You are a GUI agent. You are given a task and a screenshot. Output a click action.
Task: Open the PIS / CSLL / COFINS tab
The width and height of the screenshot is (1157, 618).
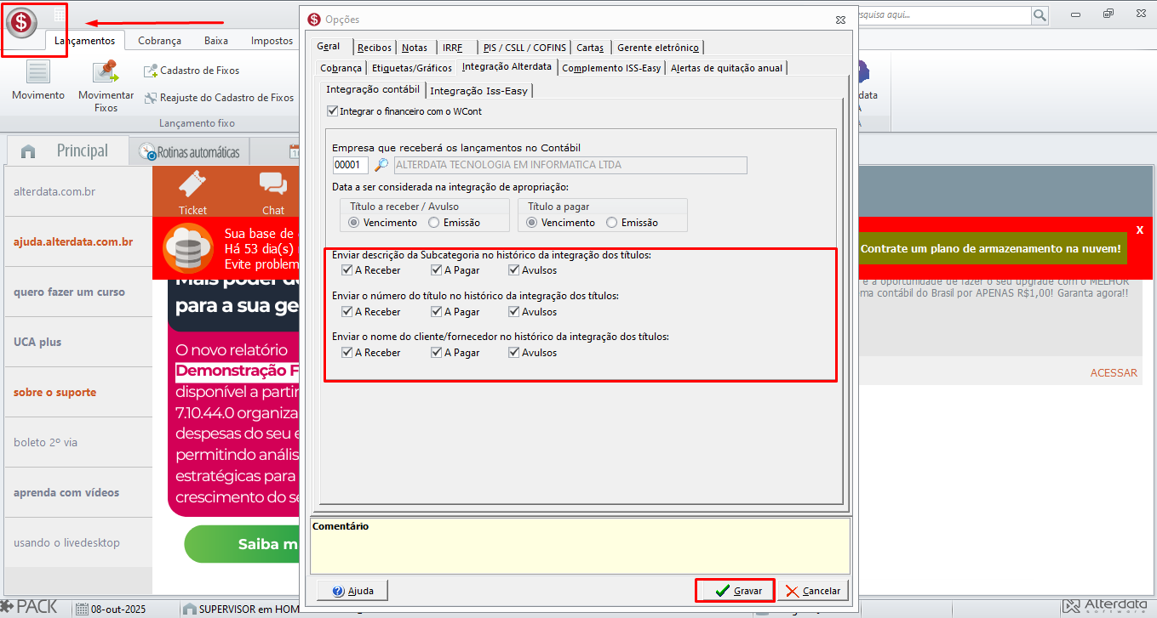(525, 48)
